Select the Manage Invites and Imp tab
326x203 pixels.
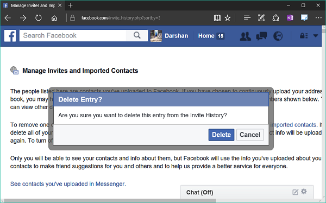point(33,5)
